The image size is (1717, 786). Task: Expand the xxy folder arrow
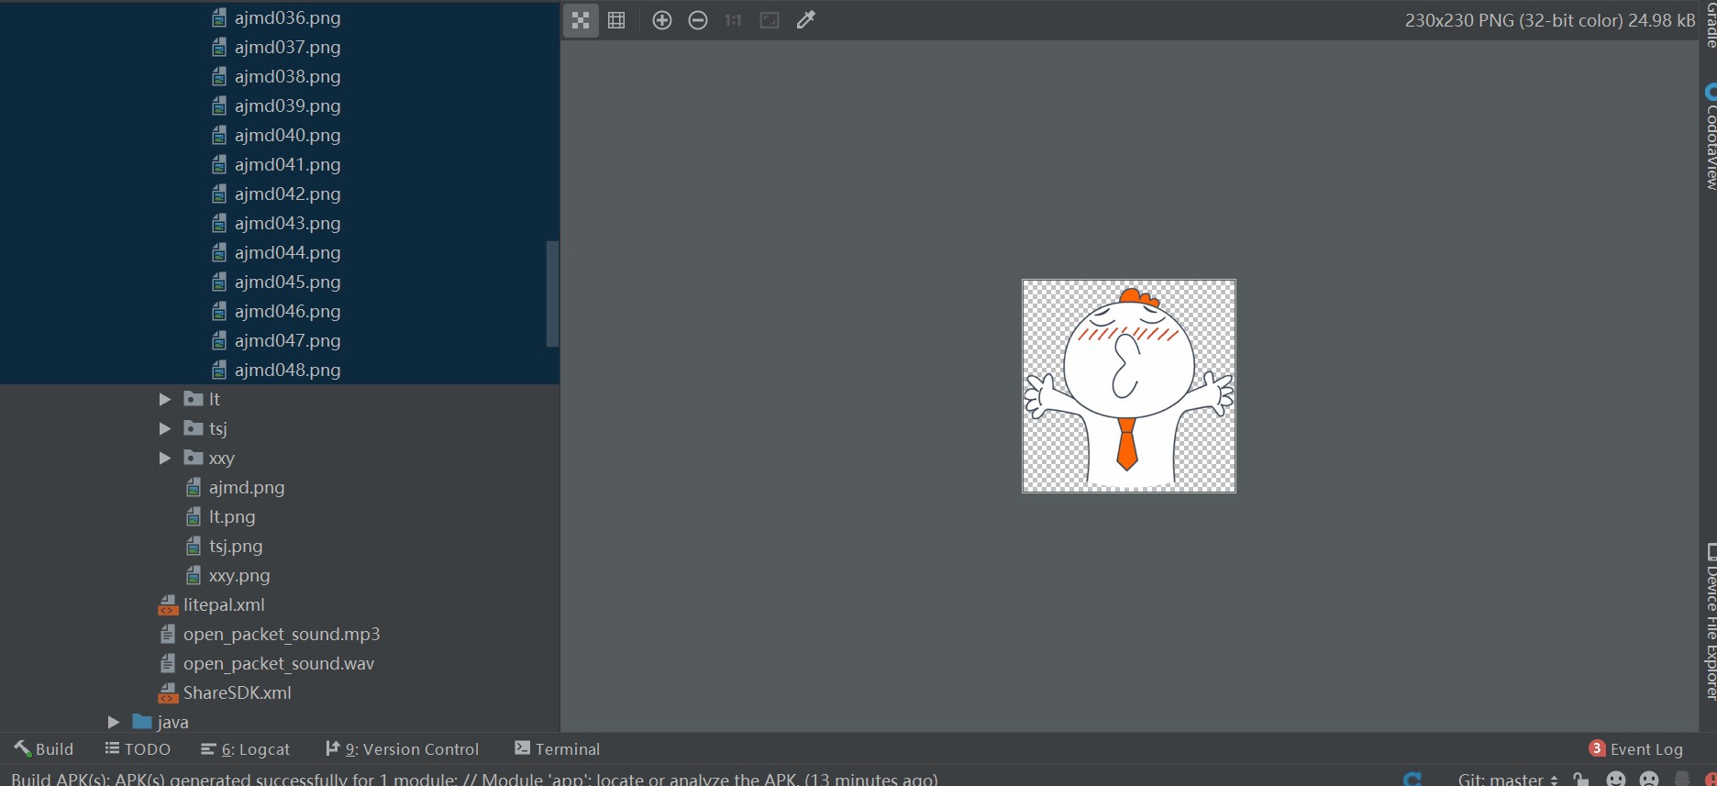(x=165, y=458)
